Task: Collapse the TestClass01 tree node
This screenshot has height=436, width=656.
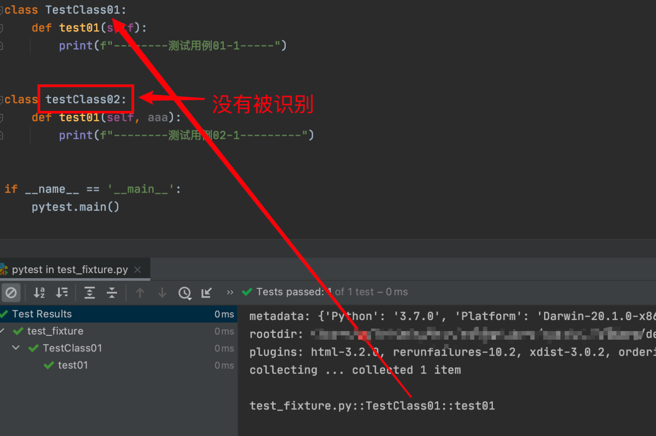Action: [16, 348]
